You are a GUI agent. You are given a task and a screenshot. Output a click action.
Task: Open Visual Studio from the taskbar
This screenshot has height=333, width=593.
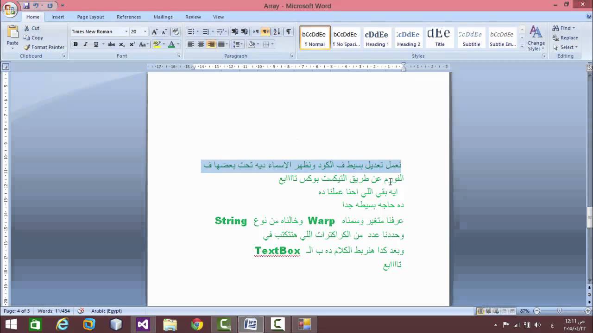click(x=143, y=324)
